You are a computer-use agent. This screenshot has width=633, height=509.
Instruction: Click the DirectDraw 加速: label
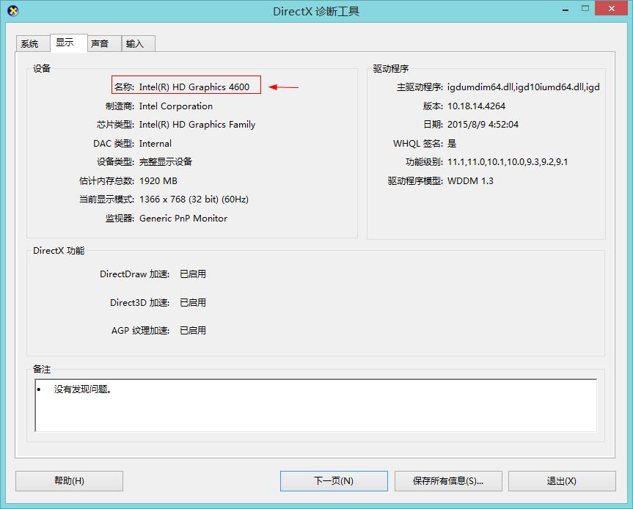click(134, 274)
